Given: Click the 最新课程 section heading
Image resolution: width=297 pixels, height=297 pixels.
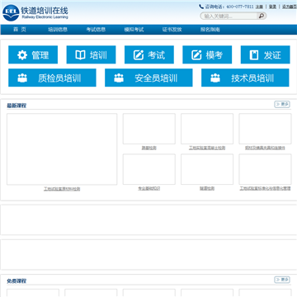Looking at the screenshot, I should [x=16, y=106].
